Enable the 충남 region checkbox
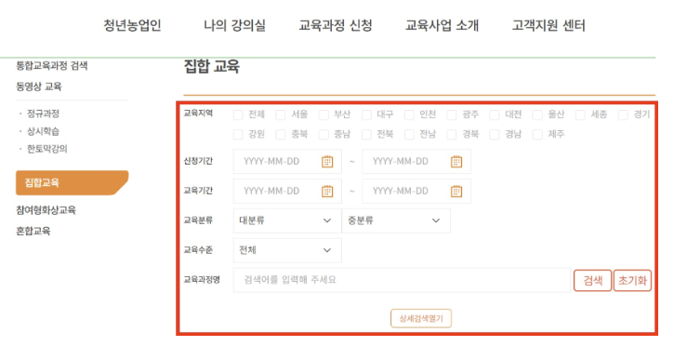The image size is (674, 346). click(x=324, y=135)
